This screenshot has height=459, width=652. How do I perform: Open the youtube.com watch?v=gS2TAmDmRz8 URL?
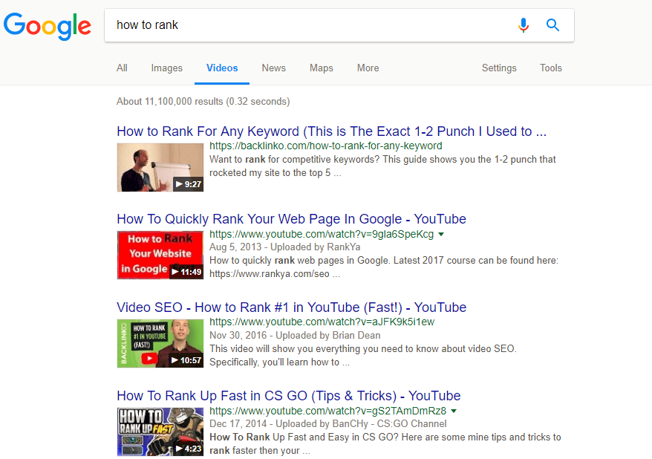327,411
